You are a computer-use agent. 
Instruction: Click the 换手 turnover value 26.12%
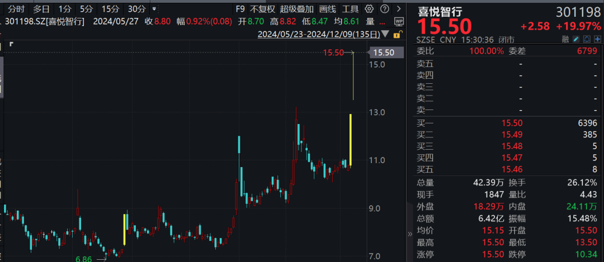[583, 183]
